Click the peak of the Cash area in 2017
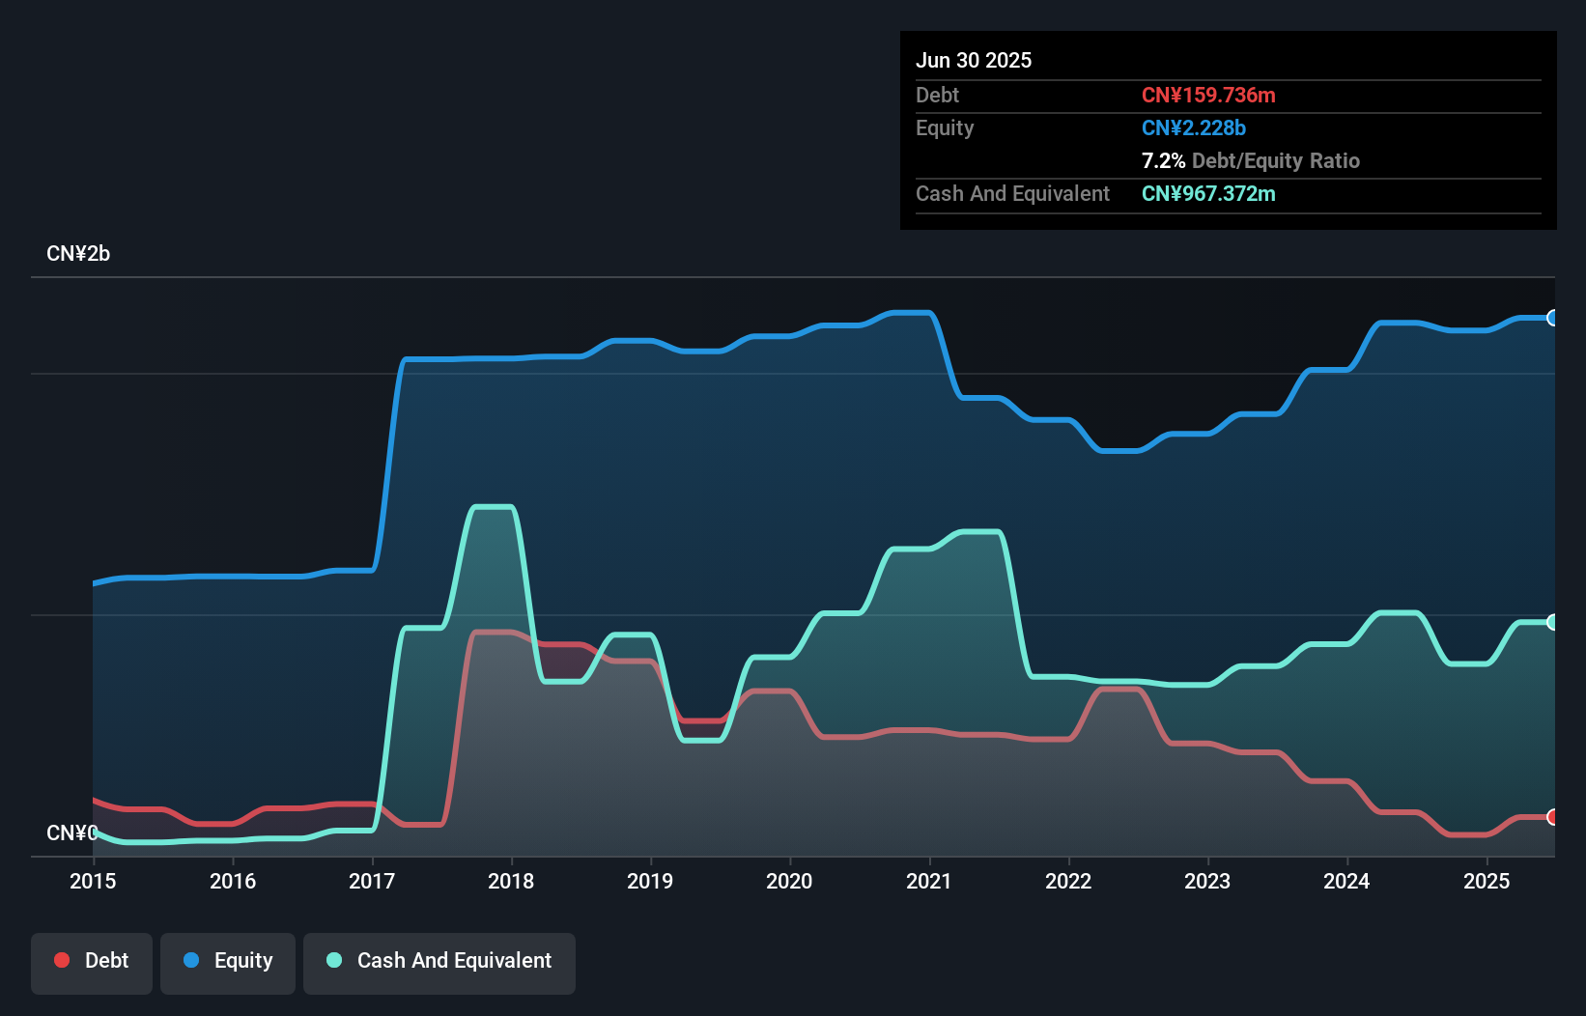Screen dimensions: 1586x1016 tap(495, 507)
